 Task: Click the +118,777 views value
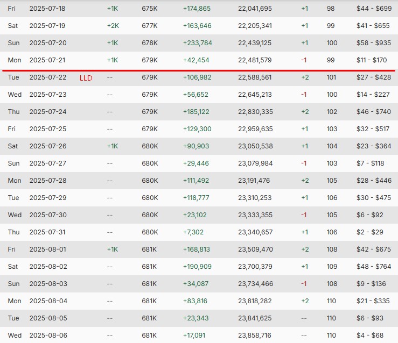(x=196, y=198)
